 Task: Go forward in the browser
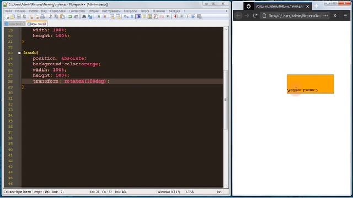[x=247, y=15]
